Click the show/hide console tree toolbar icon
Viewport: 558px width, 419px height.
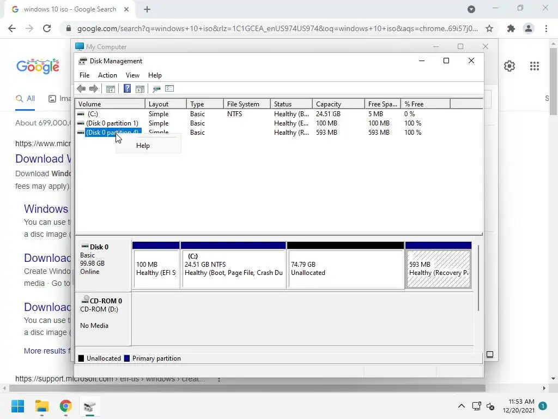pyautogui.click(x=110, y=89)
